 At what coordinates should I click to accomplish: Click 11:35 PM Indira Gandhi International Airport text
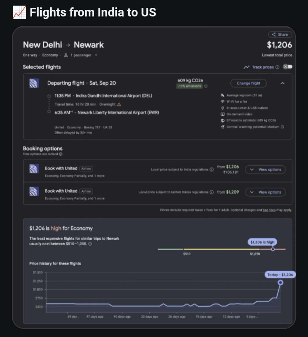103,96
